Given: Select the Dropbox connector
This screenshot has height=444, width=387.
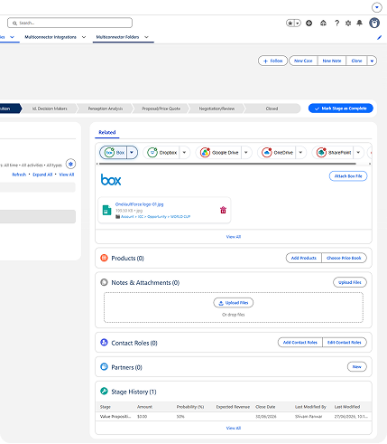Looking at the screenshot, I should click(161, 153).
